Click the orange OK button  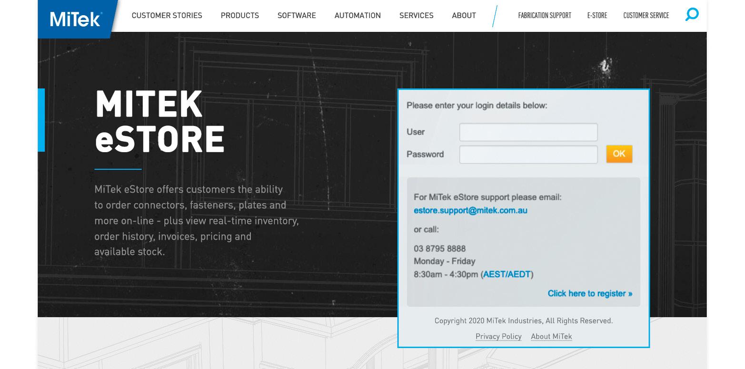(619, 154)
